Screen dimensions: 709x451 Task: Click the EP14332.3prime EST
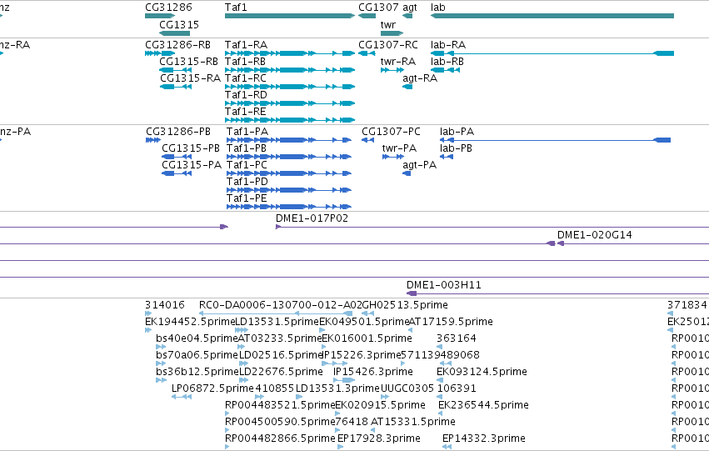pos(447,447)
